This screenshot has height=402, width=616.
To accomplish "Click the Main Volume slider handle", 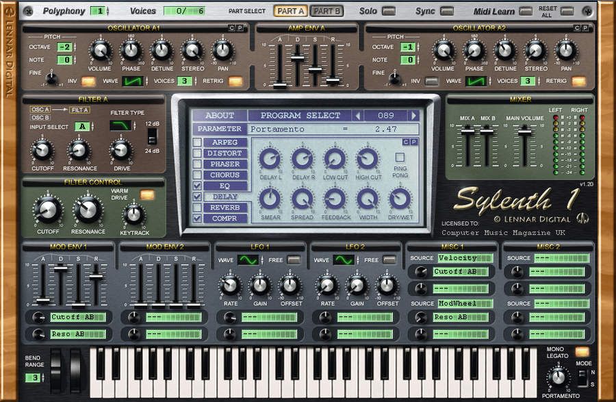I will (524, 132).
